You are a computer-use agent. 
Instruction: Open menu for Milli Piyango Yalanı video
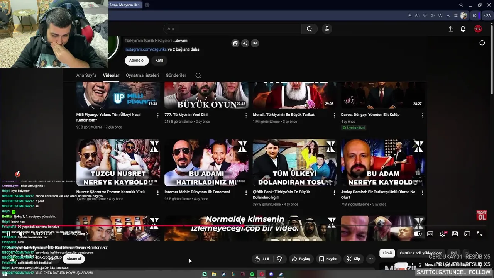157,115
